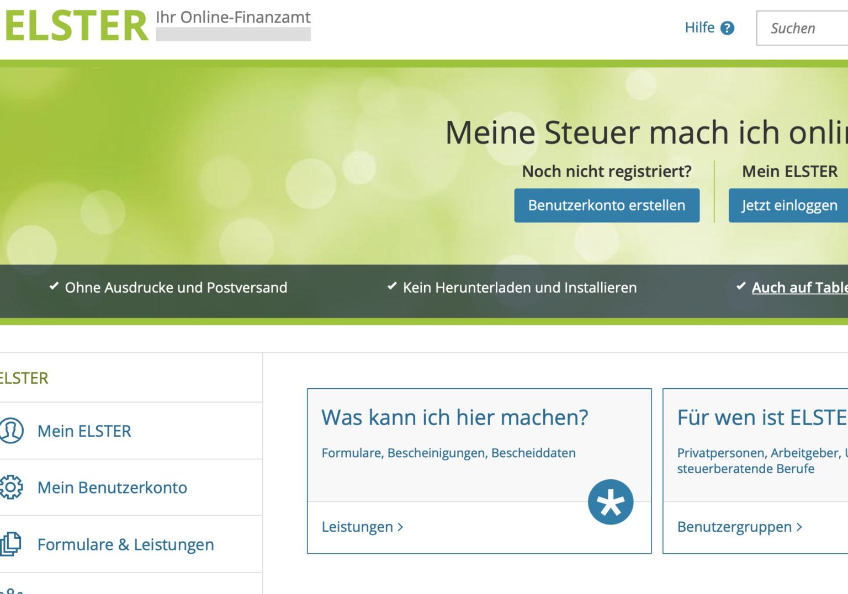848x594 pixels.
Task: Click the checkmark before Kein Herunterladen
Action: [392, 286]
